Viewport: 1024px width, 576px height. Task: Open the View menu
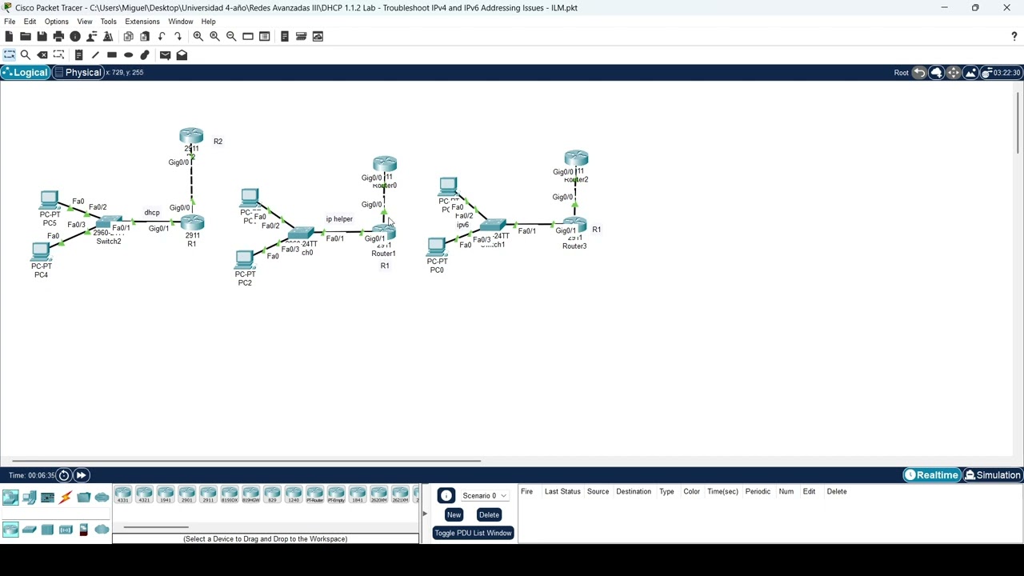click(x=84, y=22)
